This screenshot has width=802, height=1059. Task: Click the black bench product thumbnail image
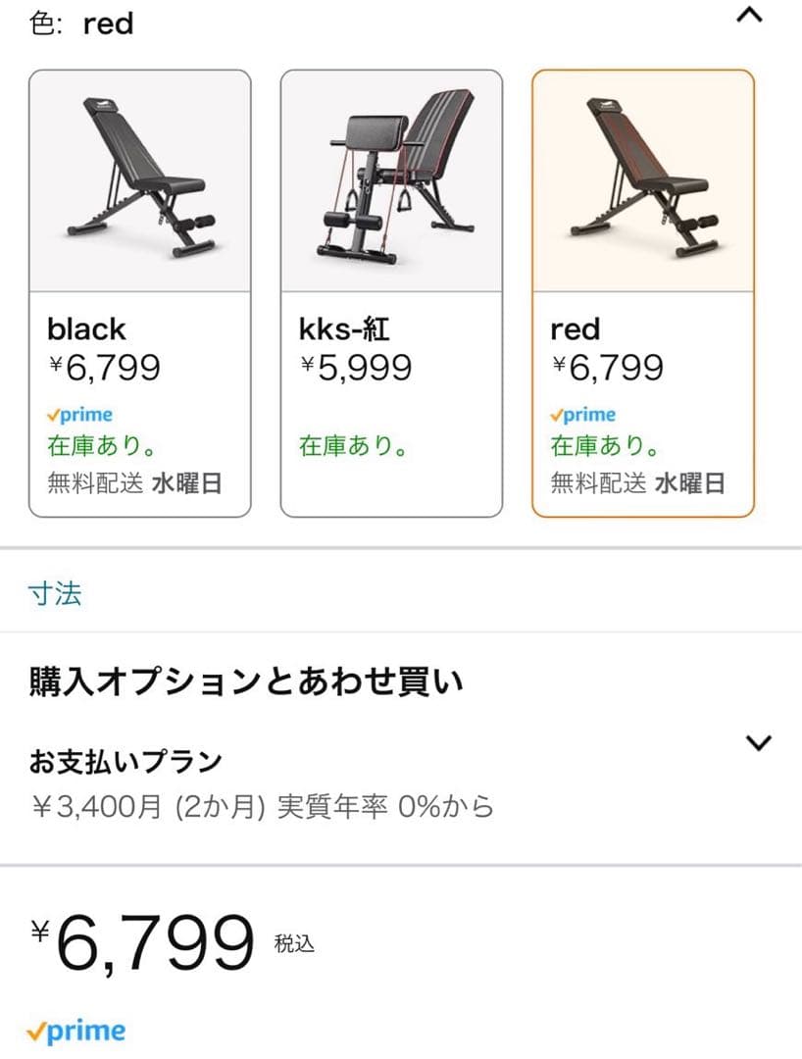click(x=139, y=176)
